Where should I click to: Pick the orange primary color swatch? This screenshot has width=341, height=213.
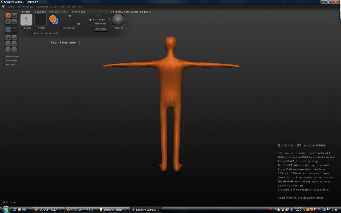(53, 19)
